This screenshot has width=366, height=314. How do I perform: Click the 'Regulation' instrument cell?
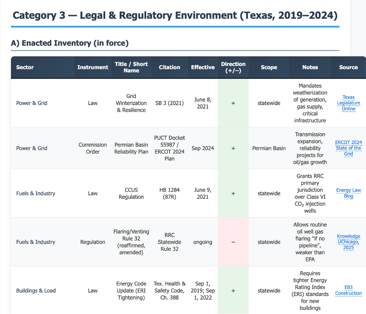click(x=93, y=242)
